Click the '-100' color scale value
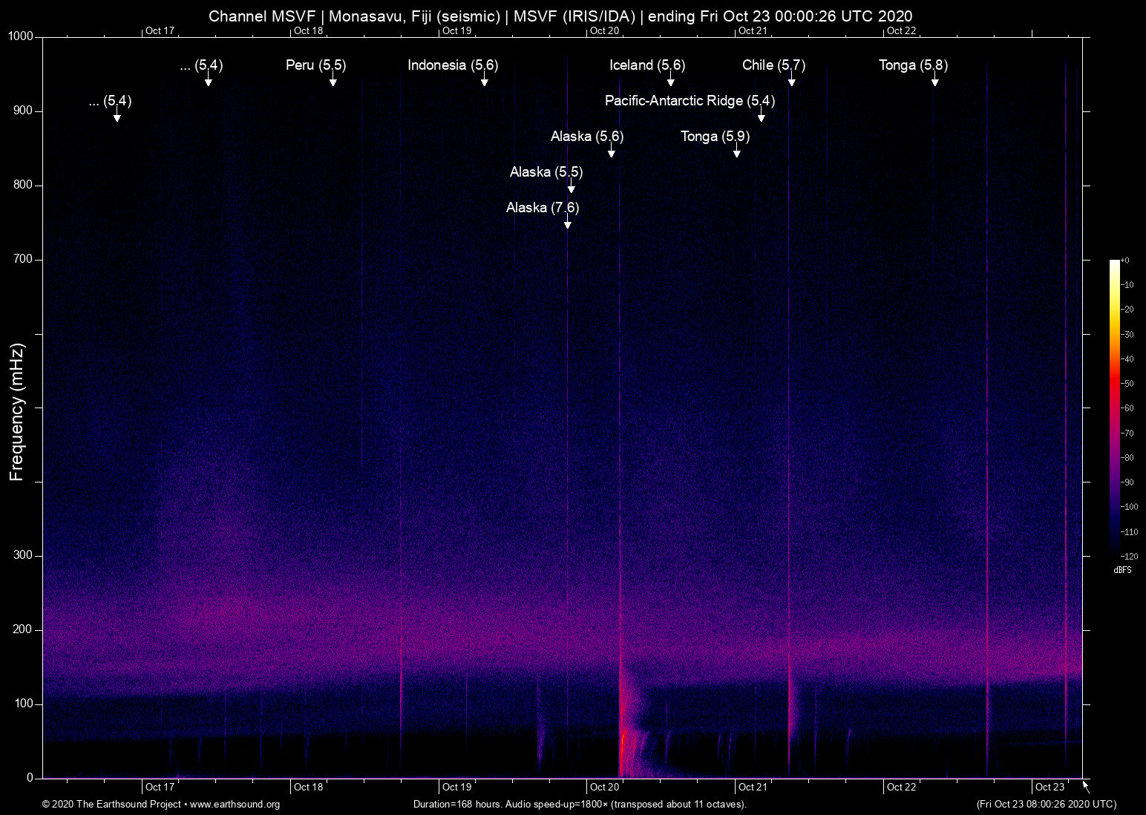Image resolution: width=1146 pixels, height=815 pixels. [x=1130, y=507]
